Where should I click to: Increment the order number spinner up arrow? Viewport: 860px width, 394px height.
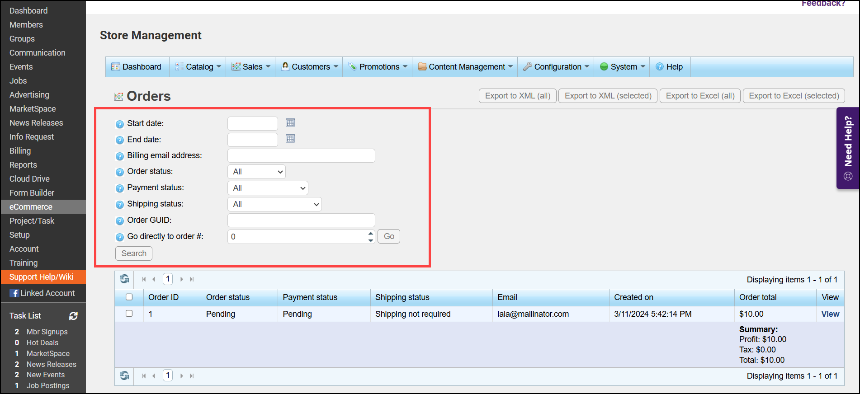pyautogui.click(x=371, y=234)
